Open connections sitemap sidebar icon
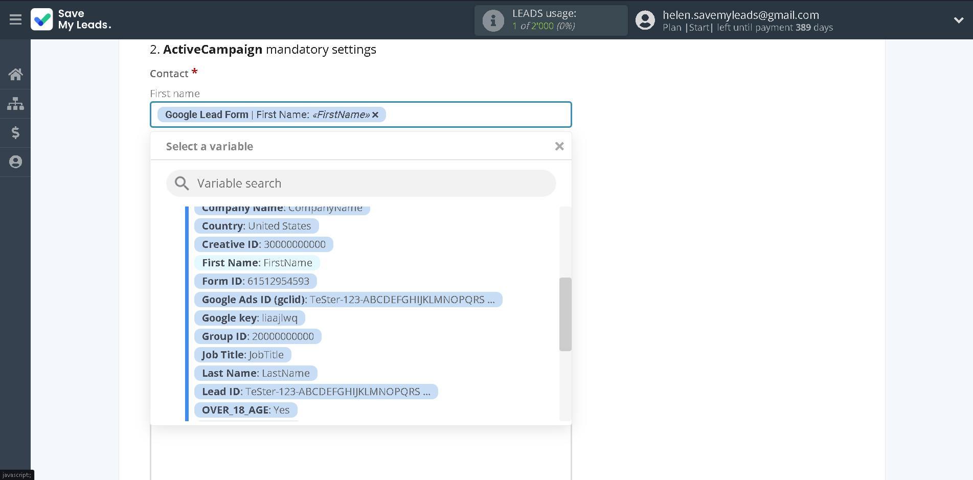This screenshot has width=973, height=480. click(15, 104)
